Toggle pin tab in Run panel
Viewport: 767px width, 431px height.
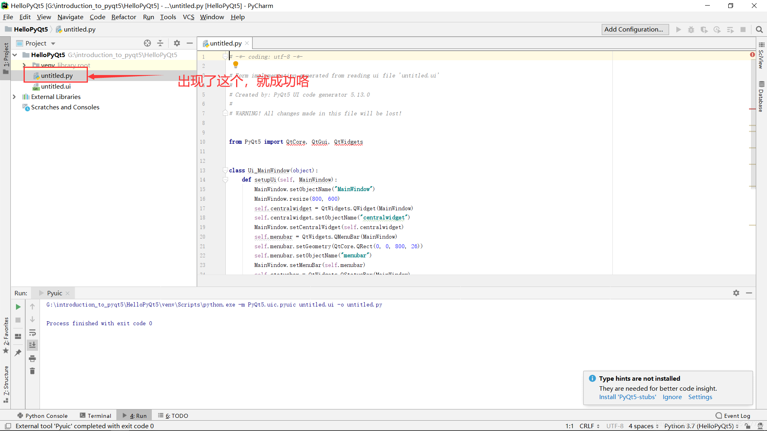click(18, 353)
